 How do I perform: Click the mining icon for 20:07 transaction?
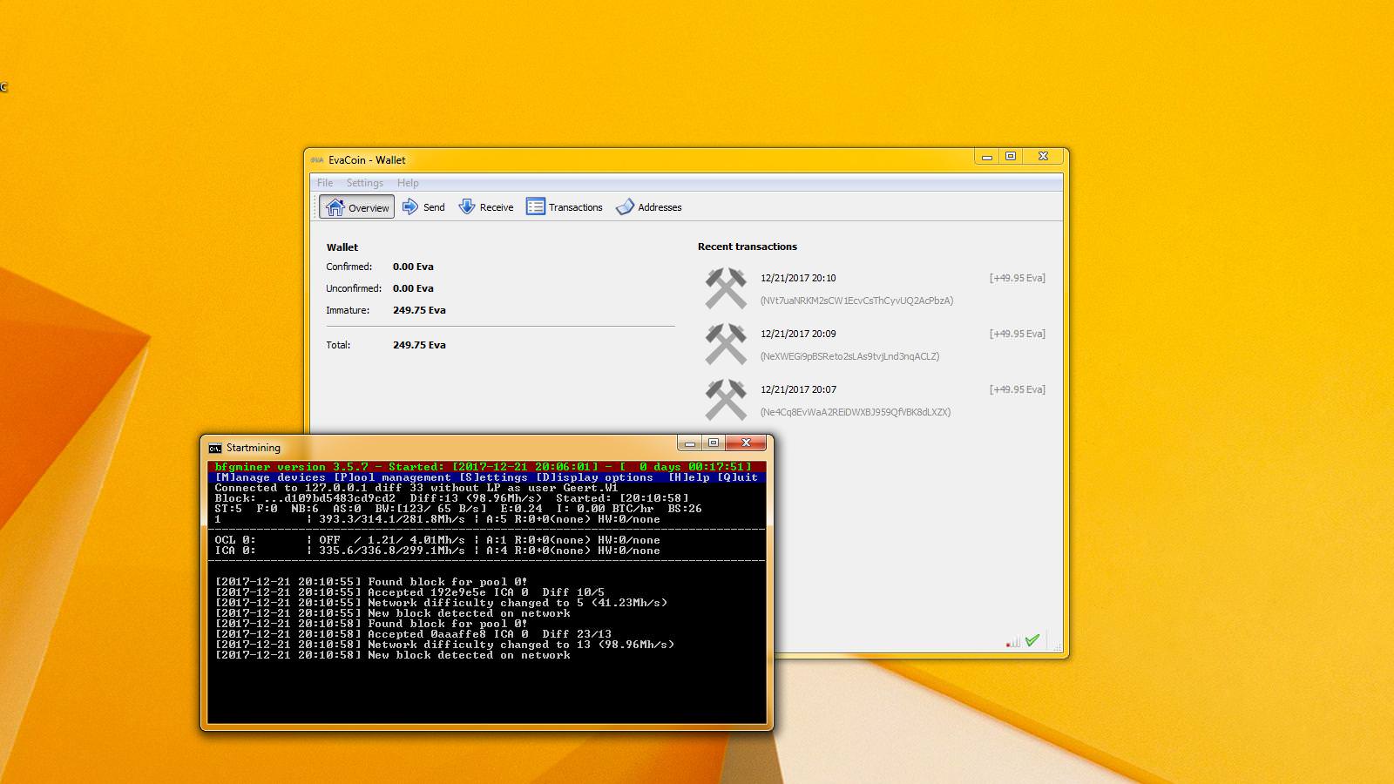726,400
